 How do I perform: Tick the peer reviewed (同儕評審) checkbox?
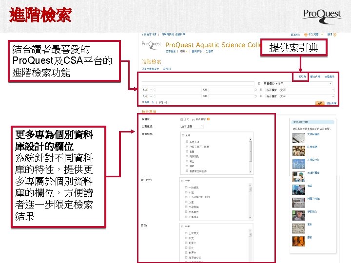193,119
